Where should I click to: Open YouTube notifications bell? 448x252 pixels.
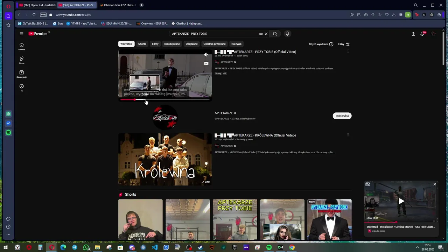pos(422,34)
